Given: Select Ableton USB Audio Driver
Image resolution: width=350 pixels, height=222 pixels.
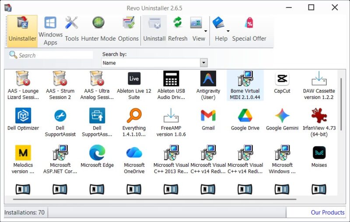Looking at the screenshot, I should (171, 85).
